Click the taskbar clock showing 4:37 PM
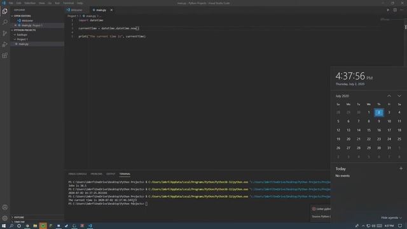The height and width of the screenshot is (229, 407). 389,226
